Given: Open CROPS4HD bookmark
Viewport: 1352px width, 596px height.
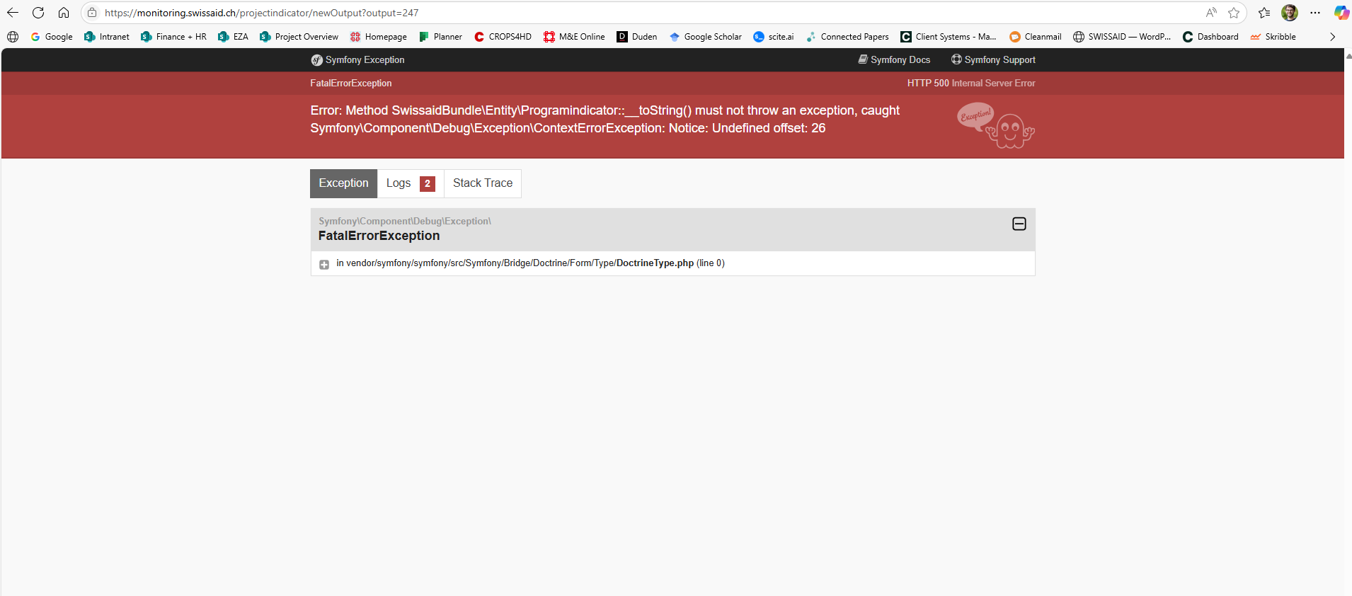Looking at the screenshot, I should tap(503, 37).
